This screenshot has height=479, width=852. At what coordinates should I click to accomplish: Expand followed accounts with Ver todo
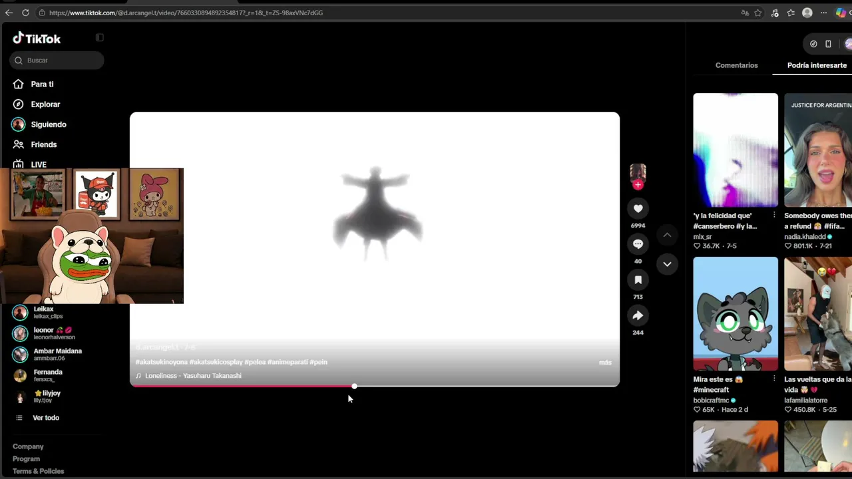click(46, 418)
